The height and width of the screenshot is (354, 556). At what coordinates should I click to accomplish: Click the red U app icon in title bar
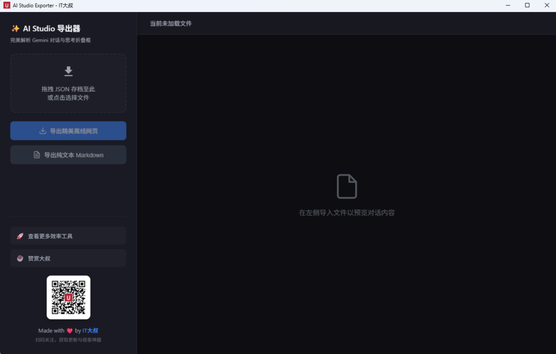[7, 5]
